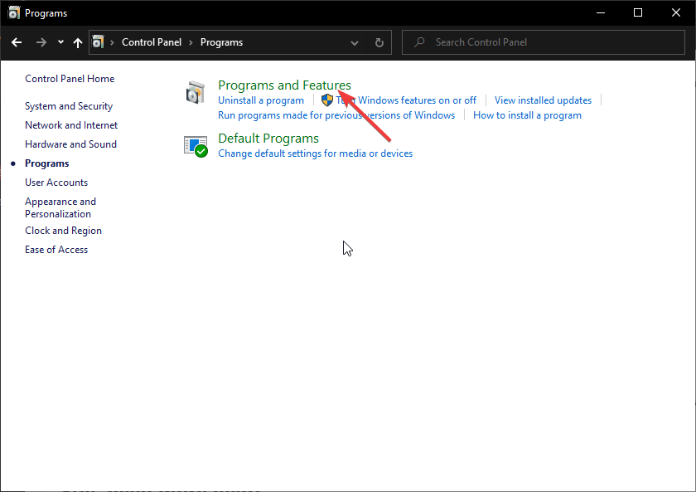Viewport: 696px width, 492px height.
Task: Click the Windows features shield icon
Action: [327, 100]
